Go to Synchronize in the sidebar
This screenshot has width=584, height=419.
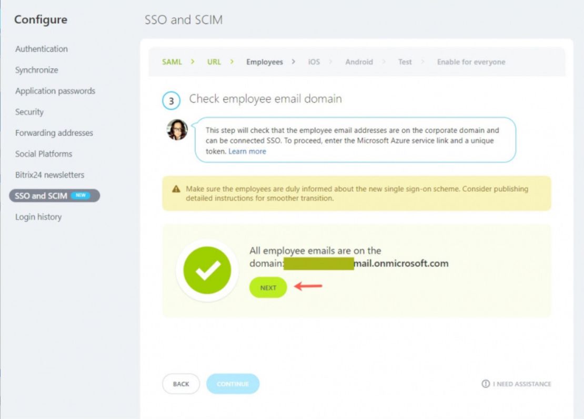(x=36, y=70)
